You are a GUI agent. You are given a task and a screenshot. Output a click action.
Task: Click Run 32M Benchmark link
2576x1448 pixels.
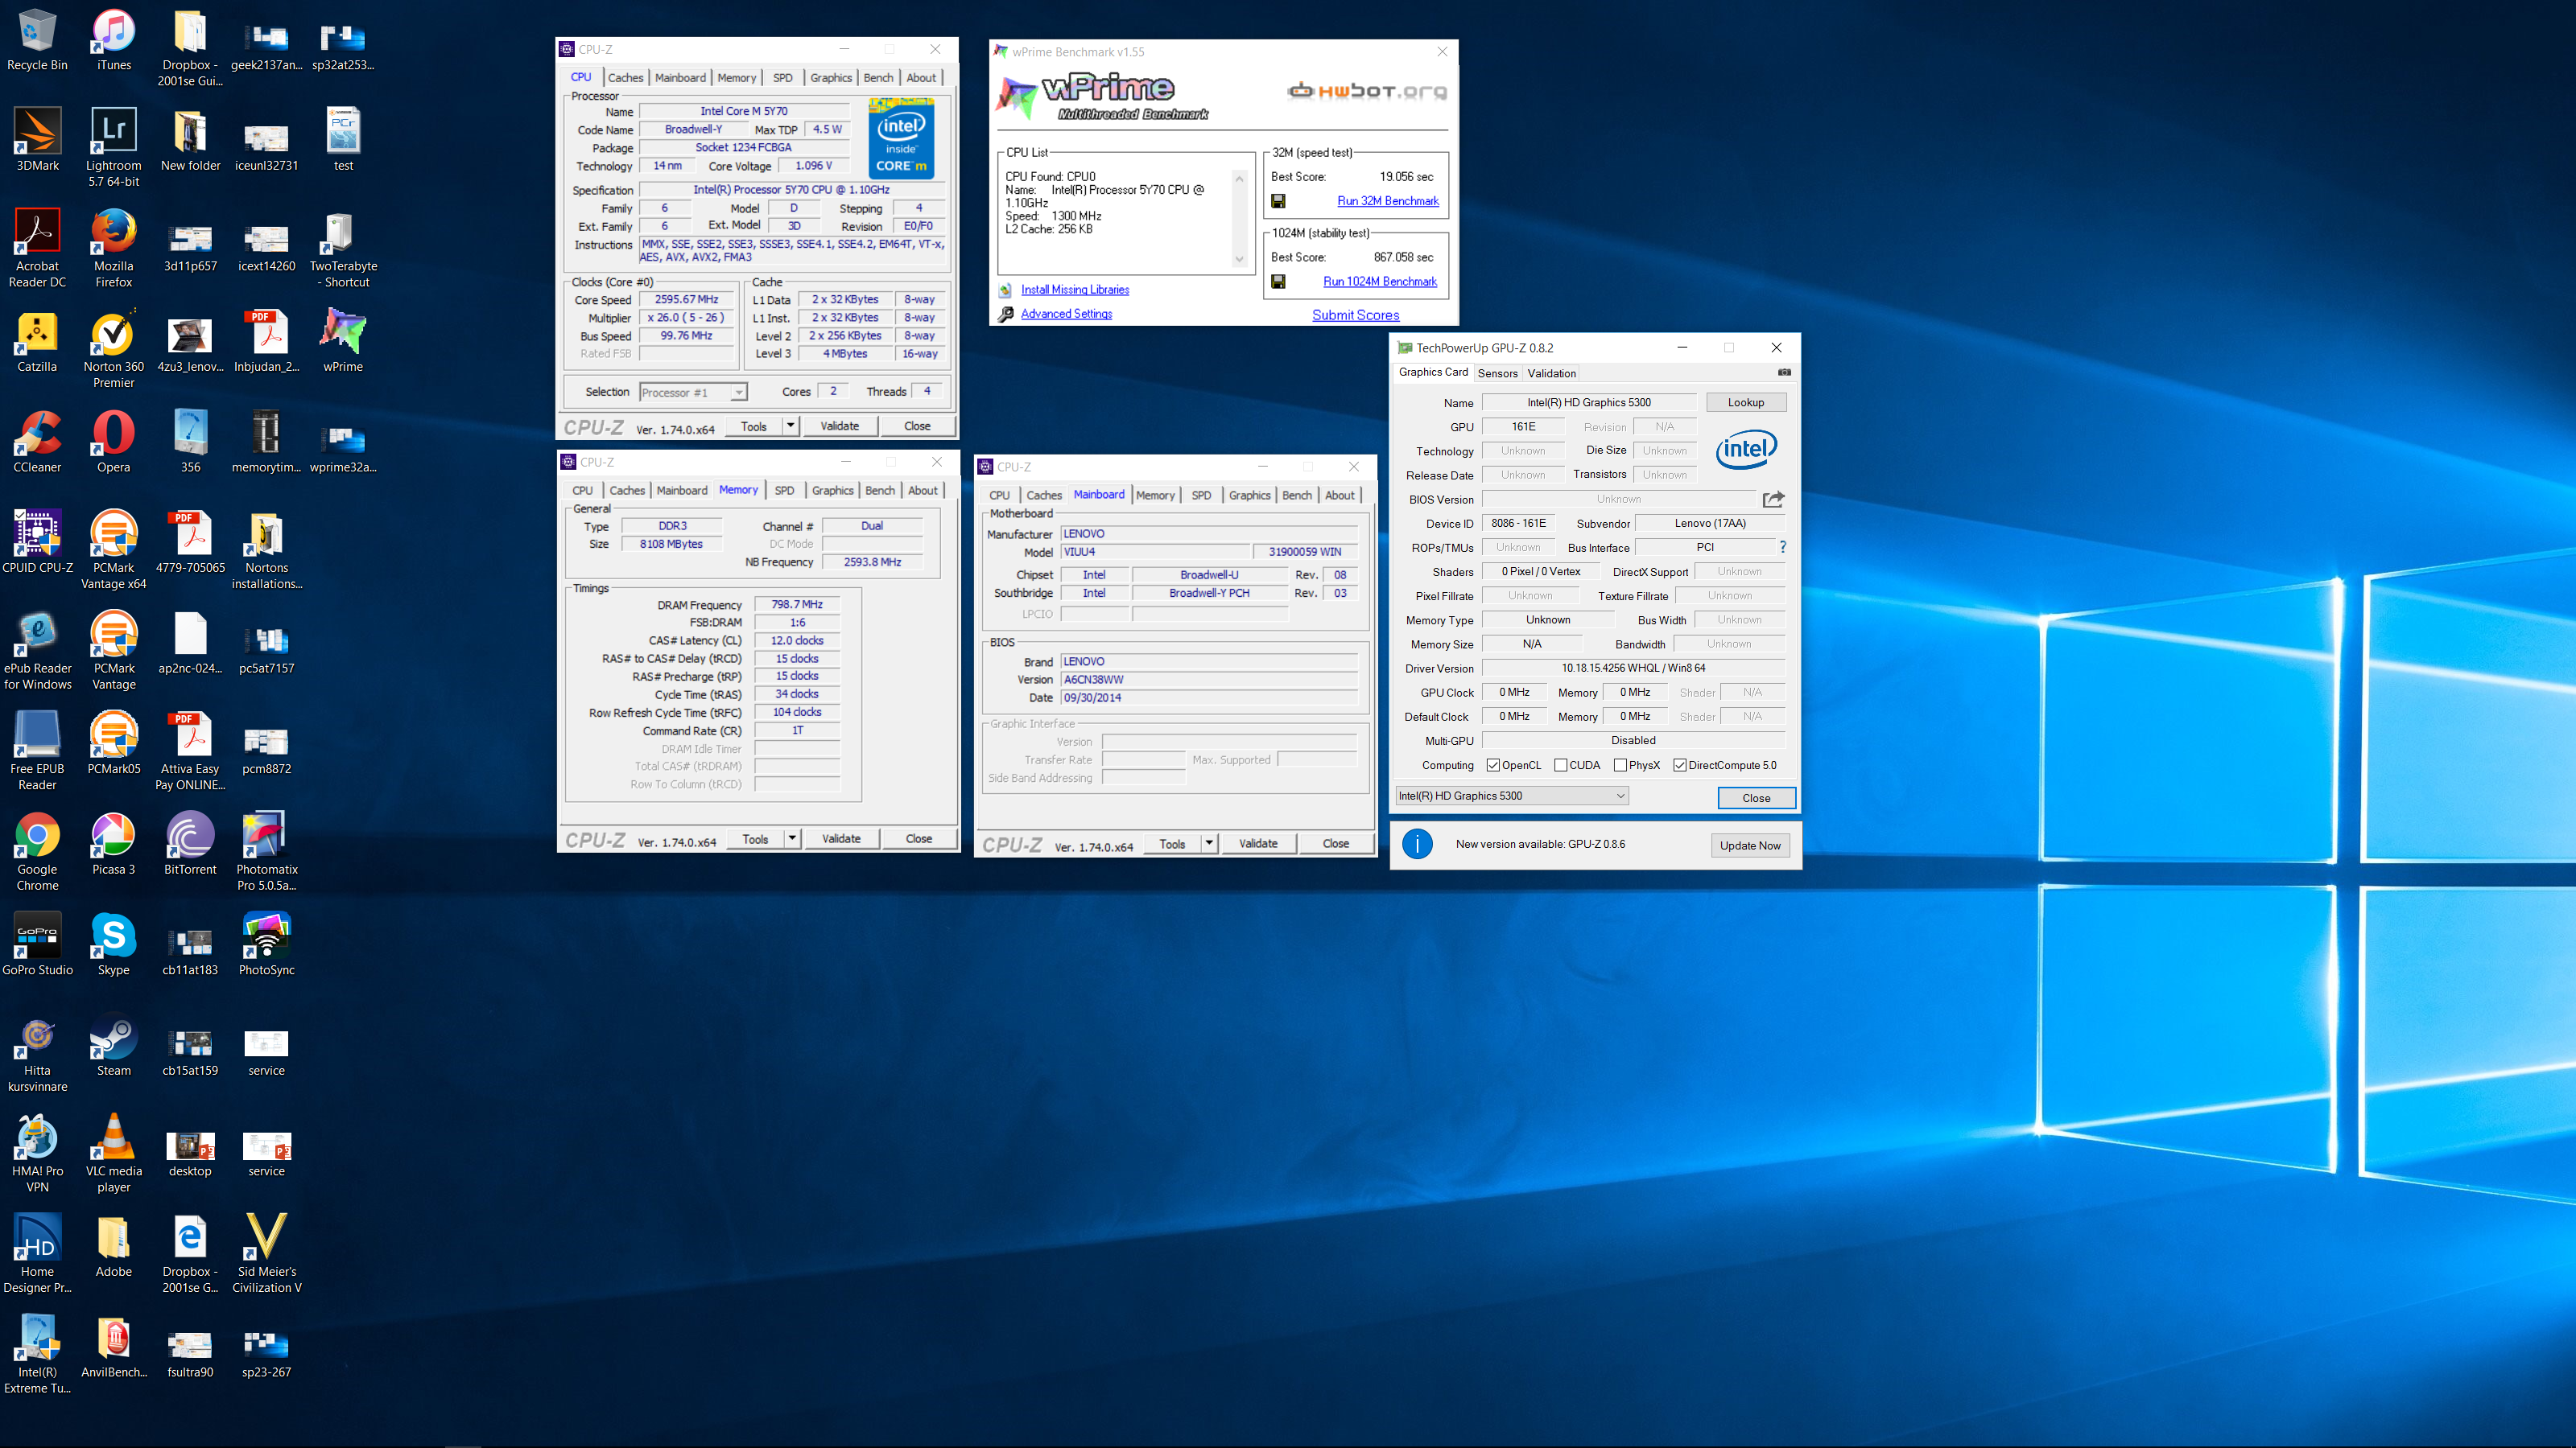point(1388,201)
